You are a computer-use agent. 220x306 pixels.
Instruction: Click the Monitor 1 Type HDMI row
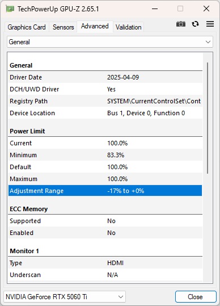tap(105, 263)
